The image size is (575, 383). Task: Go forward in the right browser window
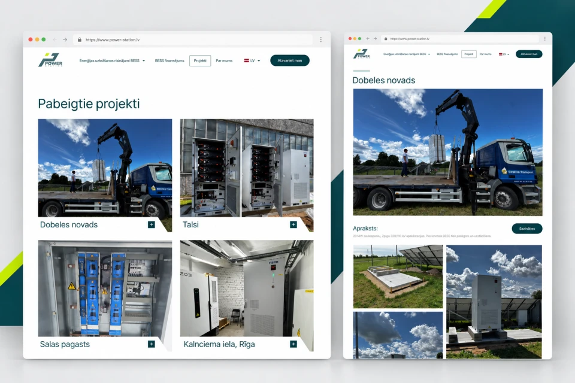pyautogui.click(x=375, y=38)
